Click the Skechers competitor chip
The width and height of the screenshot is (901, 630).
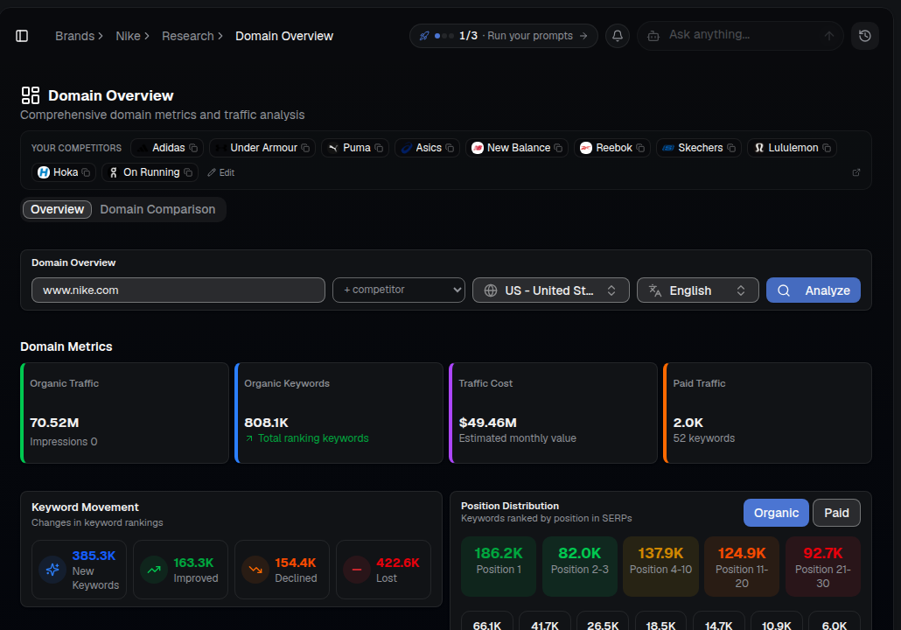[x=699, y=148]
